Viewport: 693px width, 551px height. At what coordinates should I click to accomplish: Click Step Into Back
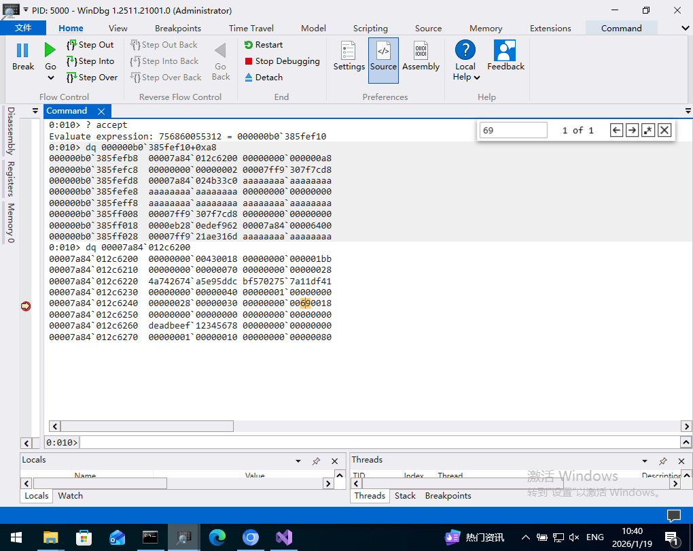click(164, 61)
